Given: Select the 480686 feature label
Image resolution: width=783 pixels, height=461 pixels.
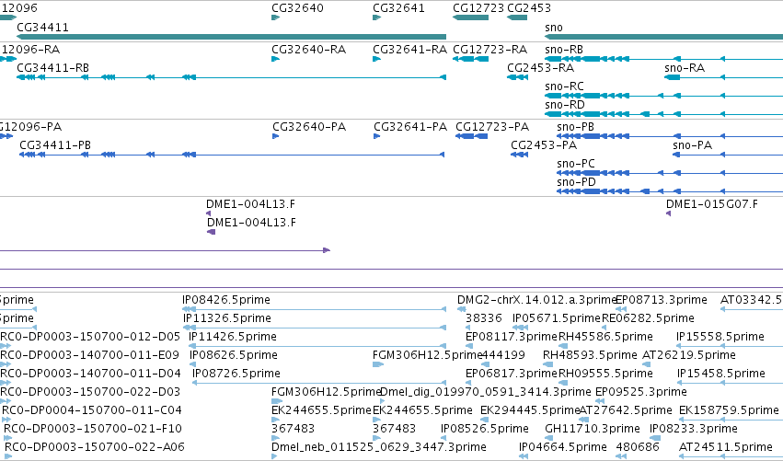Looking at the screenshot, I should (x=638, y=447).
